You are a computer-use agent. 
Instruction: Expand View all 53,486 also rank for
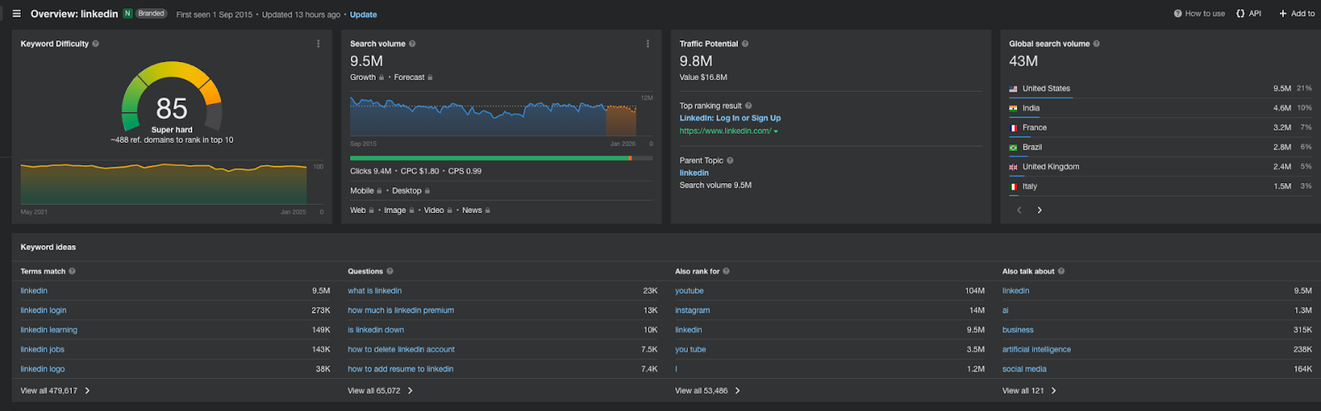[708, 391]
